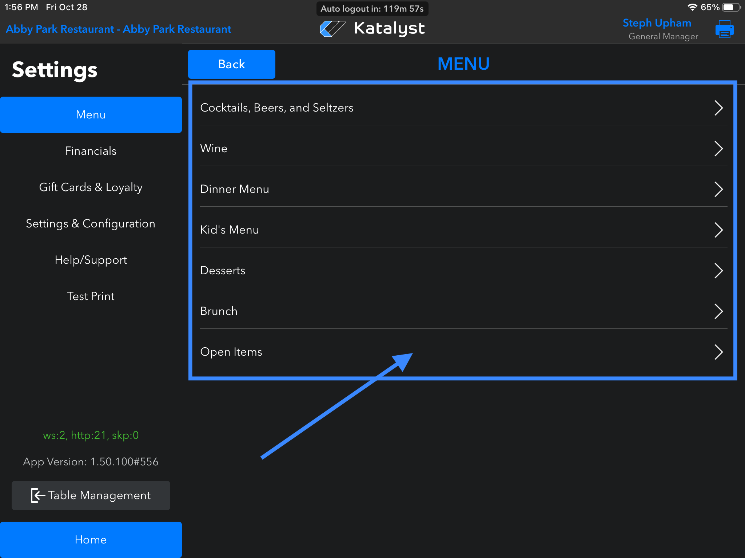Click the Dinner Menu chevron arrow
This screenshot has height=558, width=745.
[718, 189]
